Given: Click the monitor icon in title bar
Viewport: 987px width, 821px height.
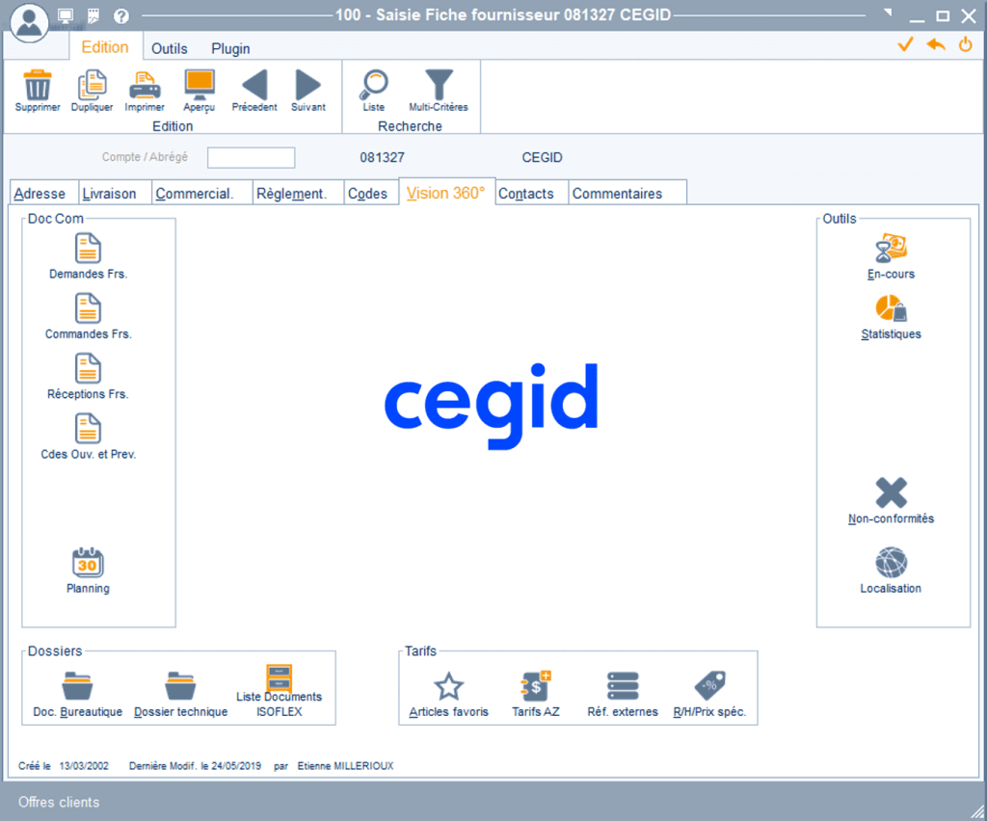Looking at the screenshot, I should (66, 15).
